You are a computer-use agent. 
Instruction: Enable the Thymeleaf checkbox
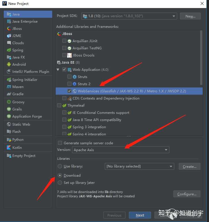pyautogui.click(x=59, y=105)
